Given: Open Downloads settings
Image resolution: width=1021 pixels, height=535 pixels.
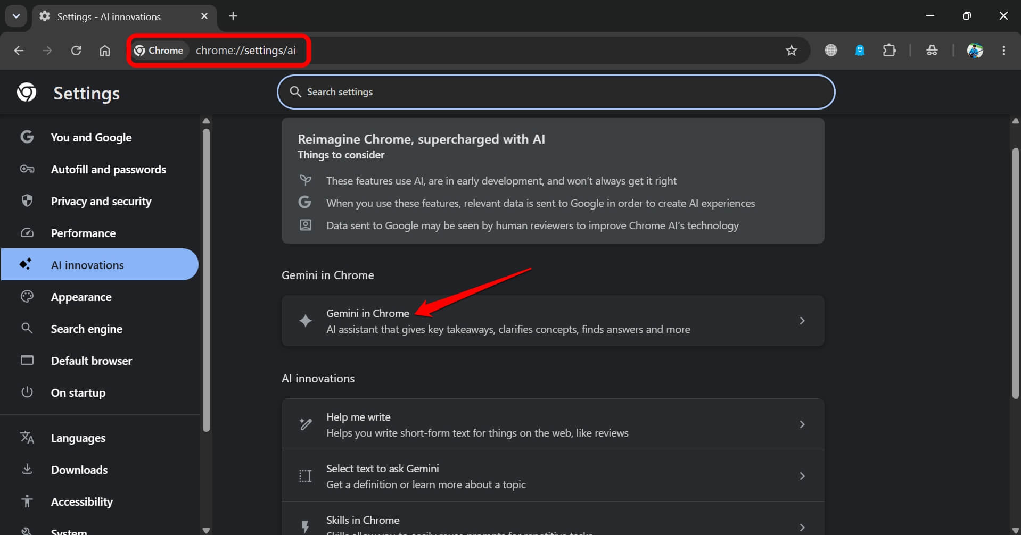Looking at the screenshot, I should coord(100,470).
